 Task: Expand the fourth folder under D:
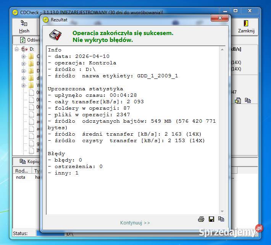[x=24, y=78]
